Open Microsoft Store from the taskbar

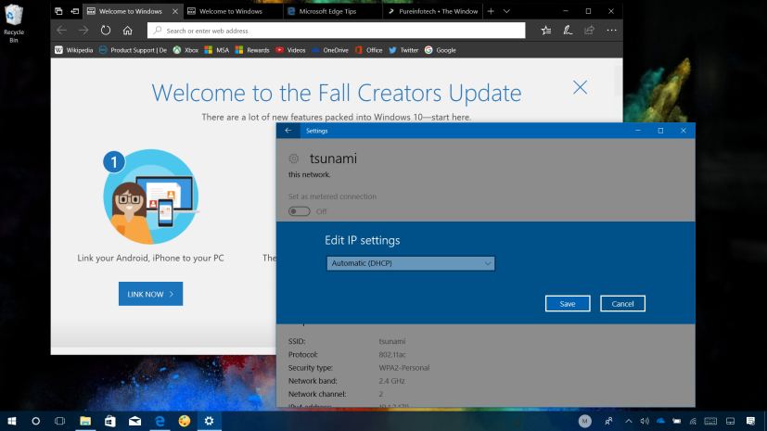pos(110,421)
